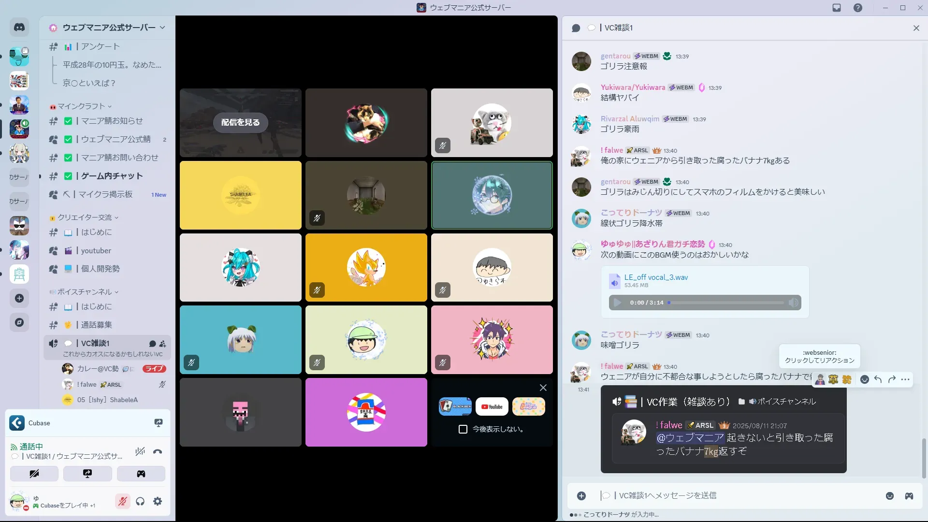Start an activity with controller button
Image resolution: width=928 pixels, height=522 pixels.
[x=141, y=474]
